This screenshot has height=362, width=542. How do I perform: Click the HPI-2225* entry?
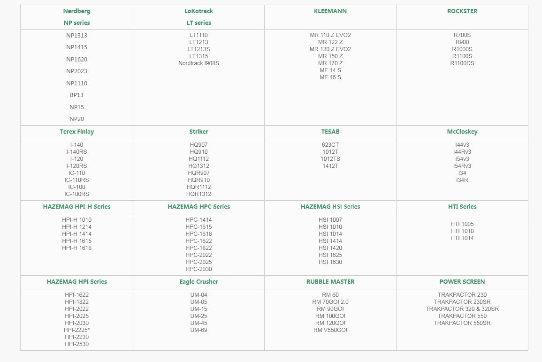pyautogui.click(x=77, y=330)
